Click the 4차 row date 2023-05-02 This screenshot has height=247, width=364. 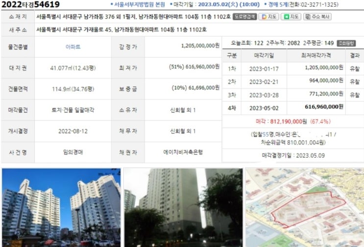[x=264, y=108]
